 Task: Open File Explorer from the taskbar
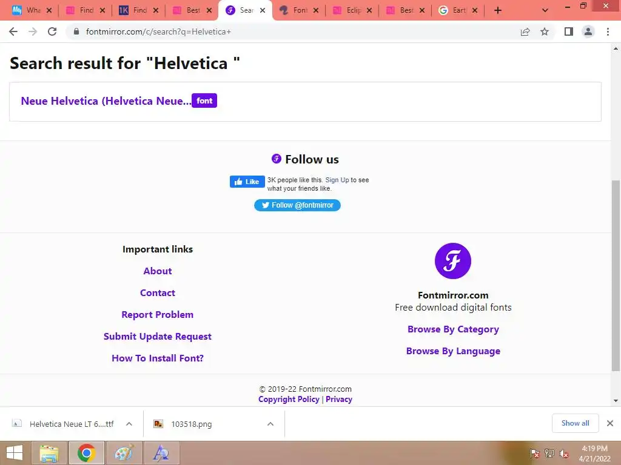click(x=49, y=453)
